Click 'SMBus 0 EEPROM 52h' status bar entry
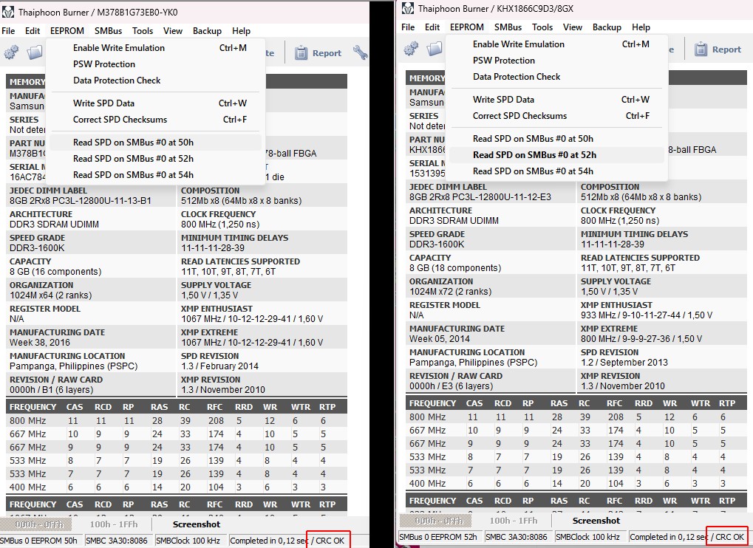This screenshot has width=753, height=548. pyautogui.click(x=438, y=536)
